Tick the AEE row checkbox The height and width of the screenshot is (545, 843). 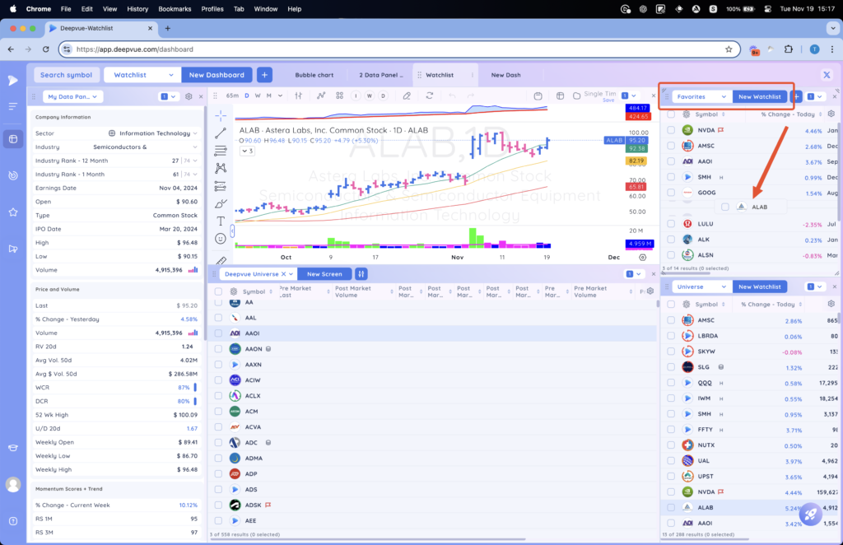(x=218, y=521)
